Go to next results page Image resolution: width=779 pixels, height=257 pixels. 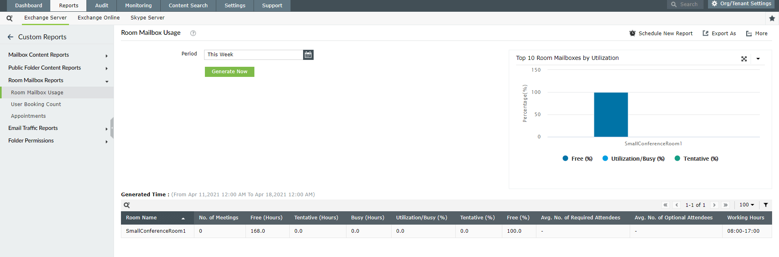[x=714, y=205]
